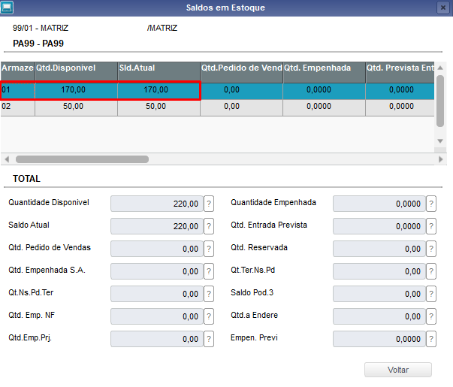Click Qtd. Prevista Ent cell in row 02
This screenshot has width=453, height=387.
click(x=400, y=107)
